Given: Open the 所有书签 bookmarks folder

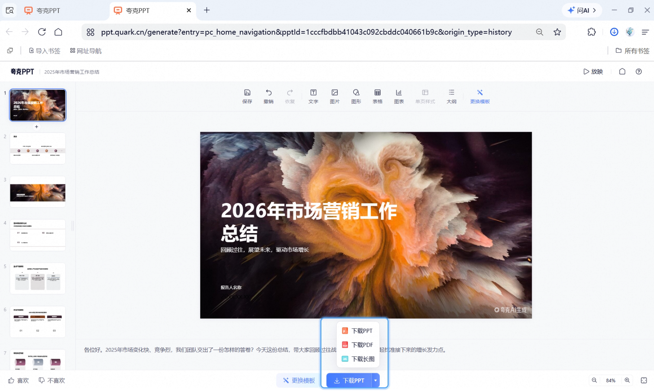Looking at the screenshot, I should tap(632, 51).
